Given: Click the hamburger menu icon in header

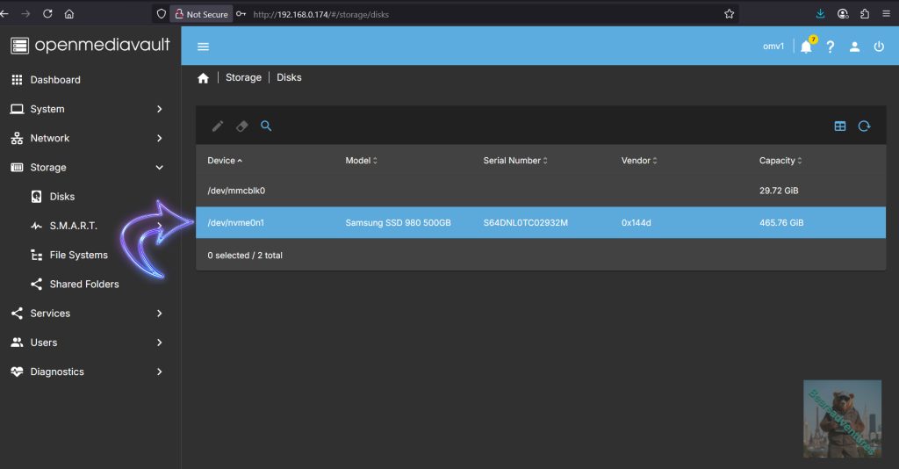Looking at the screenshot, I should tap(204, 47).
